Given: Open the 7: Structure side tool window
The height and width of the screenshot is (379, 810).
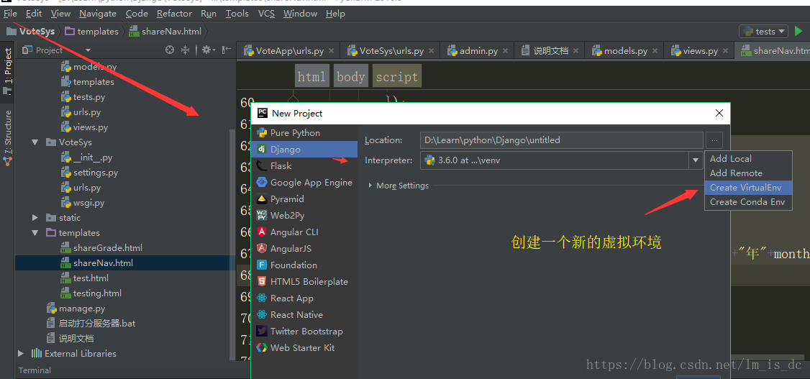Looking at the screenshot, I should 8,137.
